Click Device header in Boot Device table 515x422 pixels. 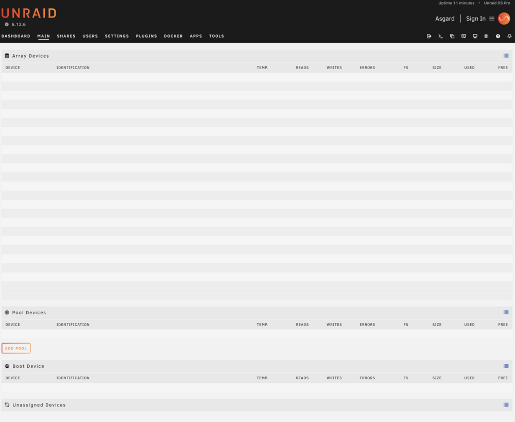click(13, 378)
